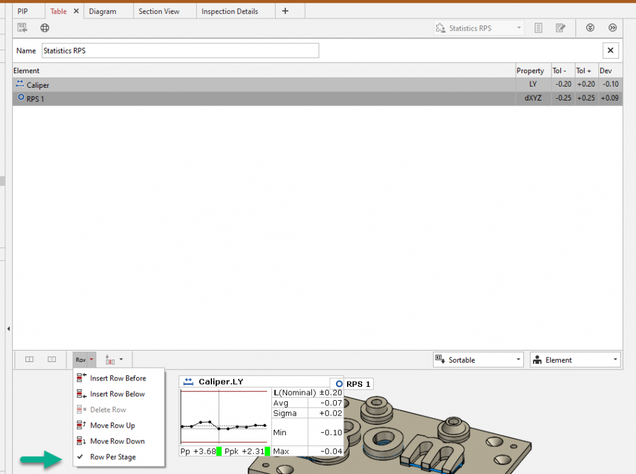Choose Insert Row Before from the menu
This screenshot has height=474, width=636.
coord(118,378)
